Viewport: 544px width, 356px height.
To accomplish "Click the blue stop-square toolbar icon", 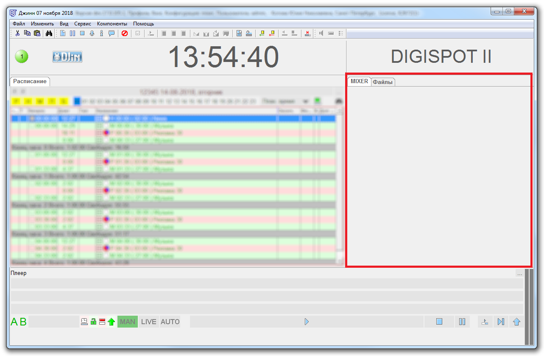I will click(x=82, y=33).
